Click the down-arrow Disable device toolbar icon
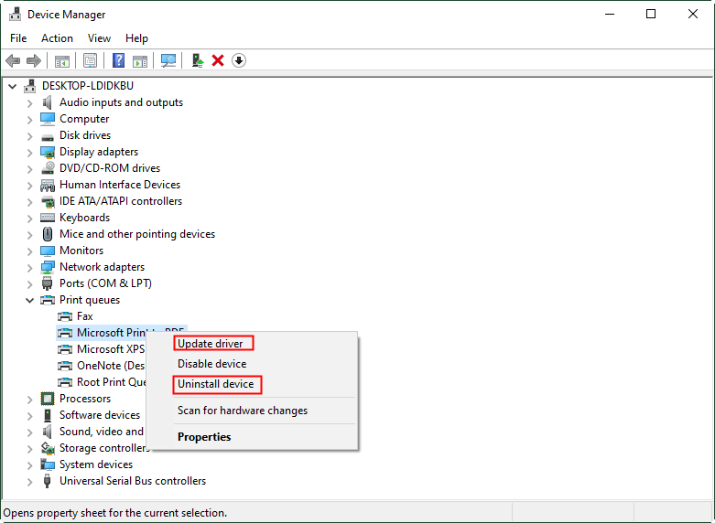The image size is (715, 523). pos(239,60)
